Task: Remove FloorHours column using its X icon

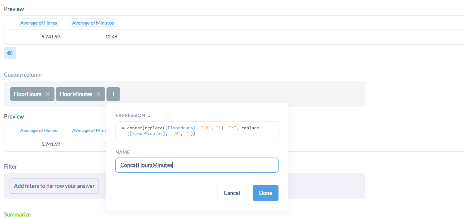Action: [48, 94]
